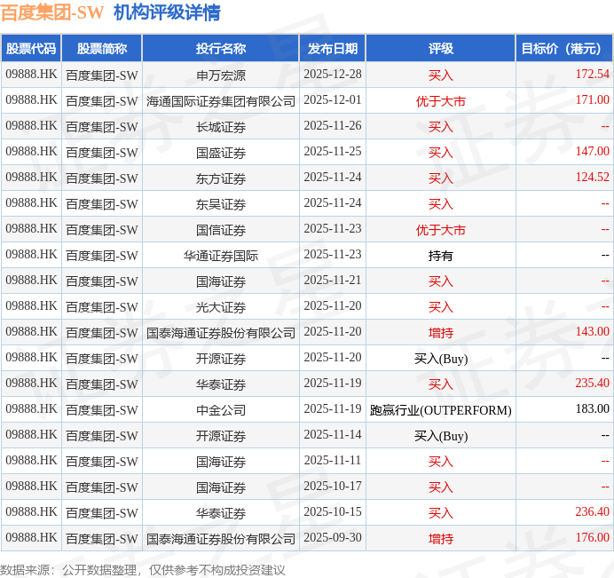This screenshot has height=578, width=614.
Task: Click the target price 183.00
Action: (592, 408)
